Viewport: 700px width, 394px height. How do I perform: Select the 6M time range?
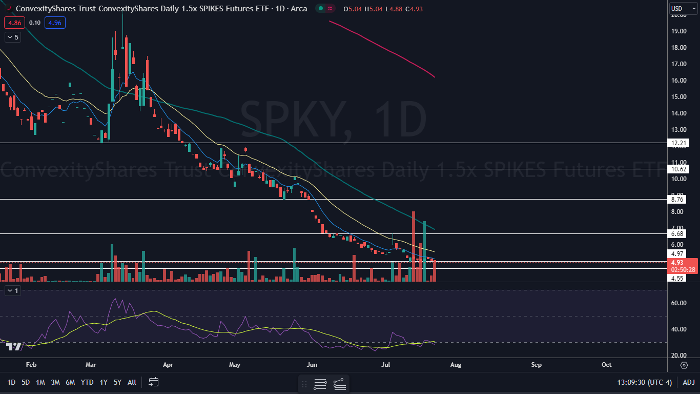(x=71, y=382)
